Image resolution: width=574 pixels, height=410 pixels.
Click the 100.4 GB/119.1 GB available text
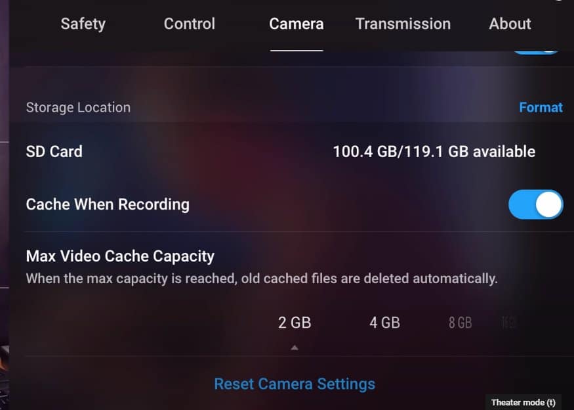(x=434, y=152)
